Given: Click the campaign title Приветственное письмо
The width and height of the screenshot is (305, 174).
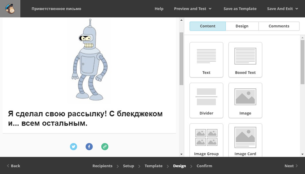Looking at the screenshot, I should [56, 9].
